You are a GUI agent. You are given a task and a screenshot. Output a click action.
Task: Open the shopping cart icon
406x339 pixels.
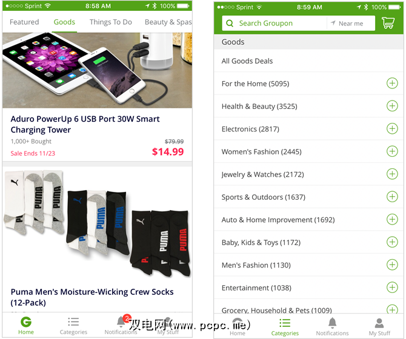tap(388, 23)
